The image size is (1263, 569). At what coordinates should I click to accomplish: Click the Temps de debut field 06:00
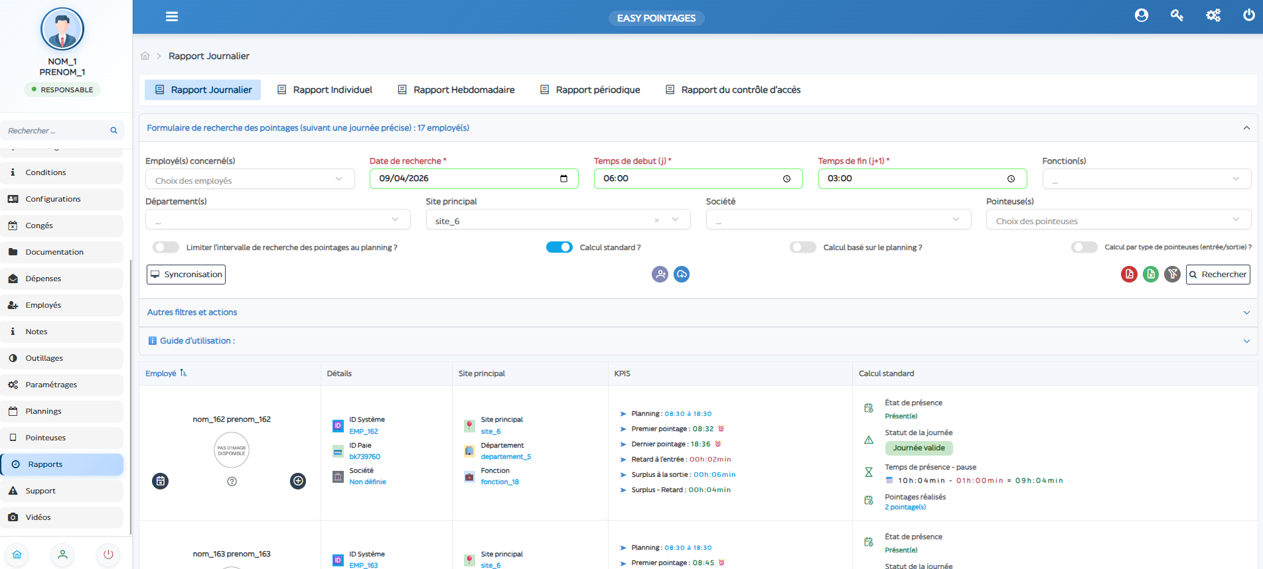698,178
